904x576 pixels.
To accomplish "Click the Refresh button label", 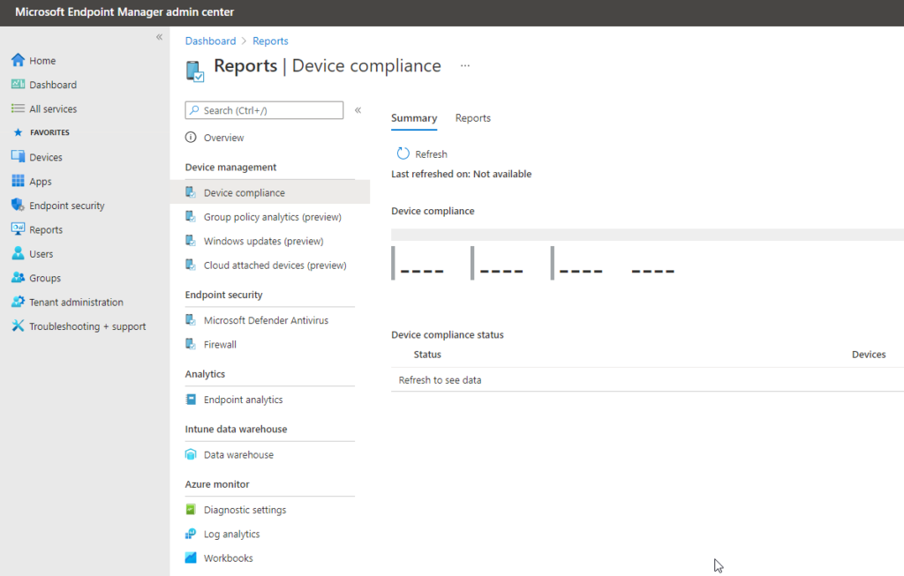I will [431, 153].
